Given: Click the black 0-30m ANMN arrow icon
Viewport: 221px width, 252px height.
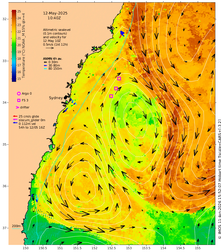Looking at the screenshot, I should pos(45,62).
